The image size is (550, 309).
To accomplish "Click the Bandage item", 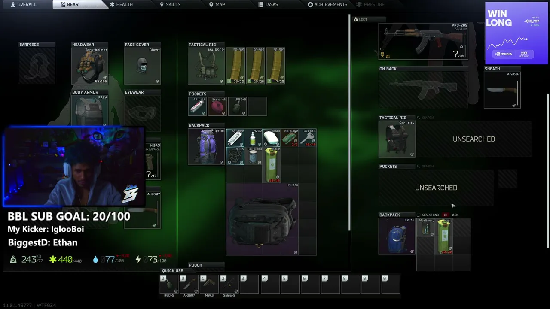I will (x=290, y=138).
